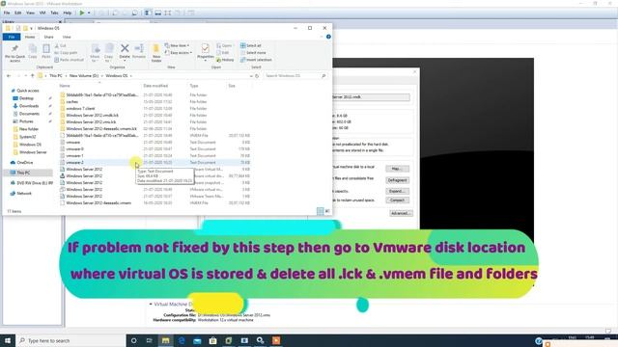The width and height of the screenshot is (618, 347).
Task: Open the Easy access dropdown
Action: click(x=178, y=53)
